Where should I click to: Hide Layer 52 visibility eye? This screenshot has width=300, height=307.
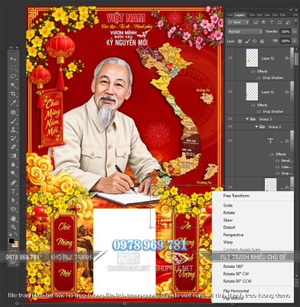pos(230,58)
